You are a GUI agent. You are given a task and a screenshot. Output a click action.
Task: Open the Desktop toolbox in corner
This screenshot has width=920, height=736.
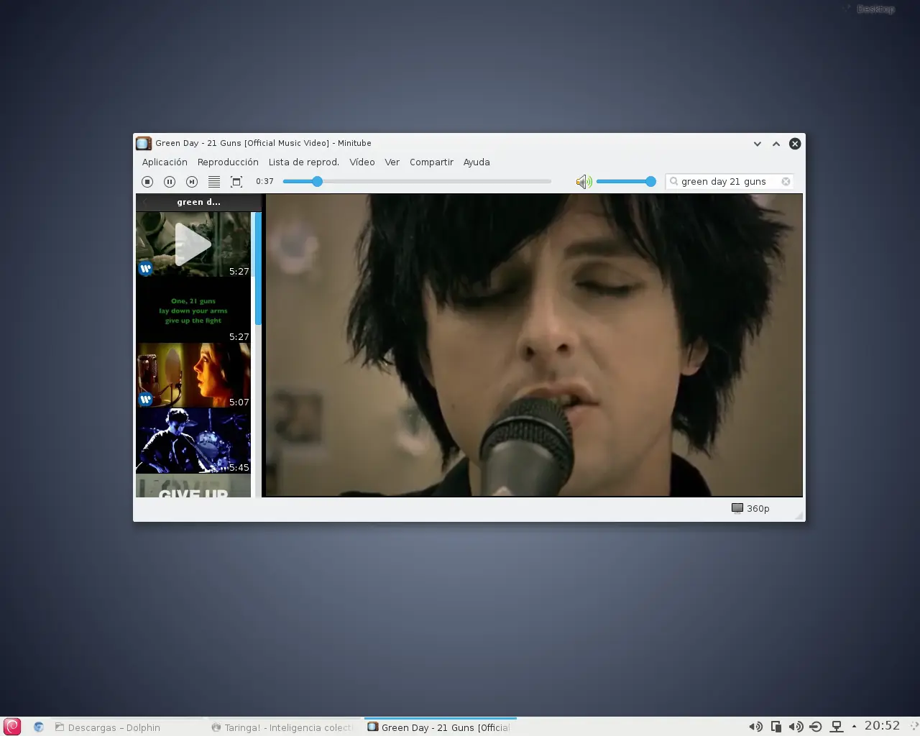tap(871, 9)
